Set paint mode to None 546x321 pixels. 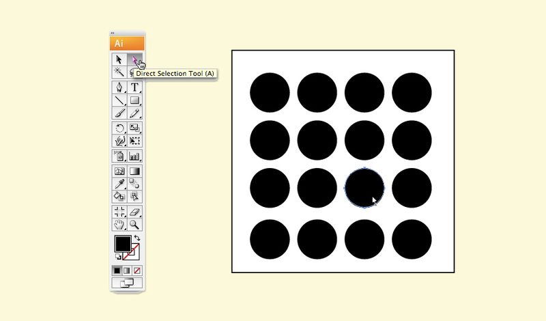[x=137, y=270]
